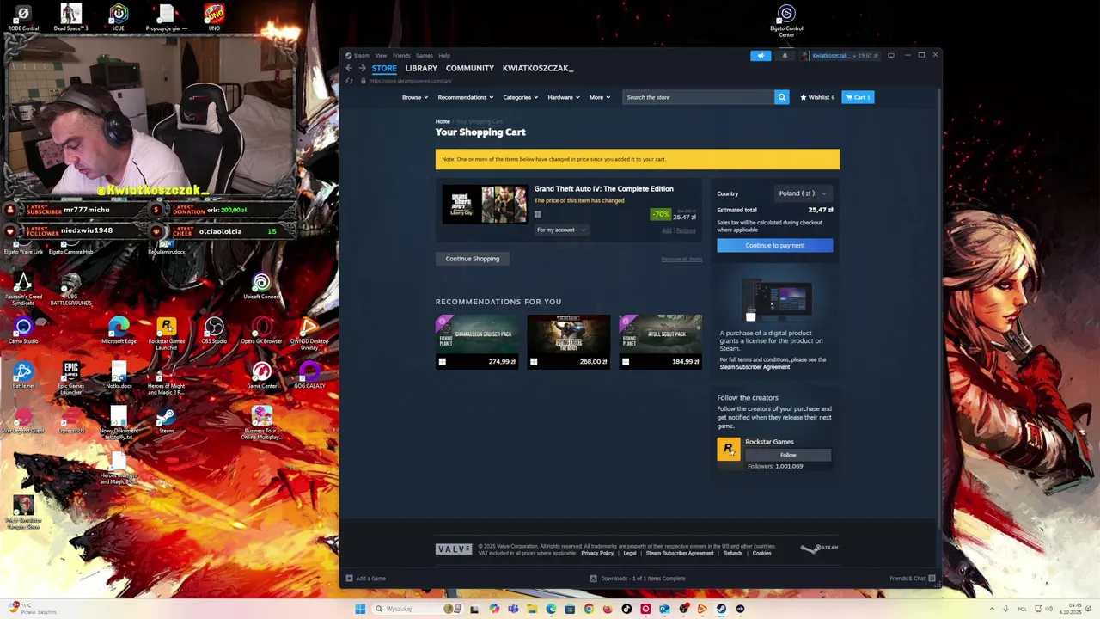Launch iCUE from the desktop
The height and width of the screenshot is (619, 1100).
(x=119, y=17)
